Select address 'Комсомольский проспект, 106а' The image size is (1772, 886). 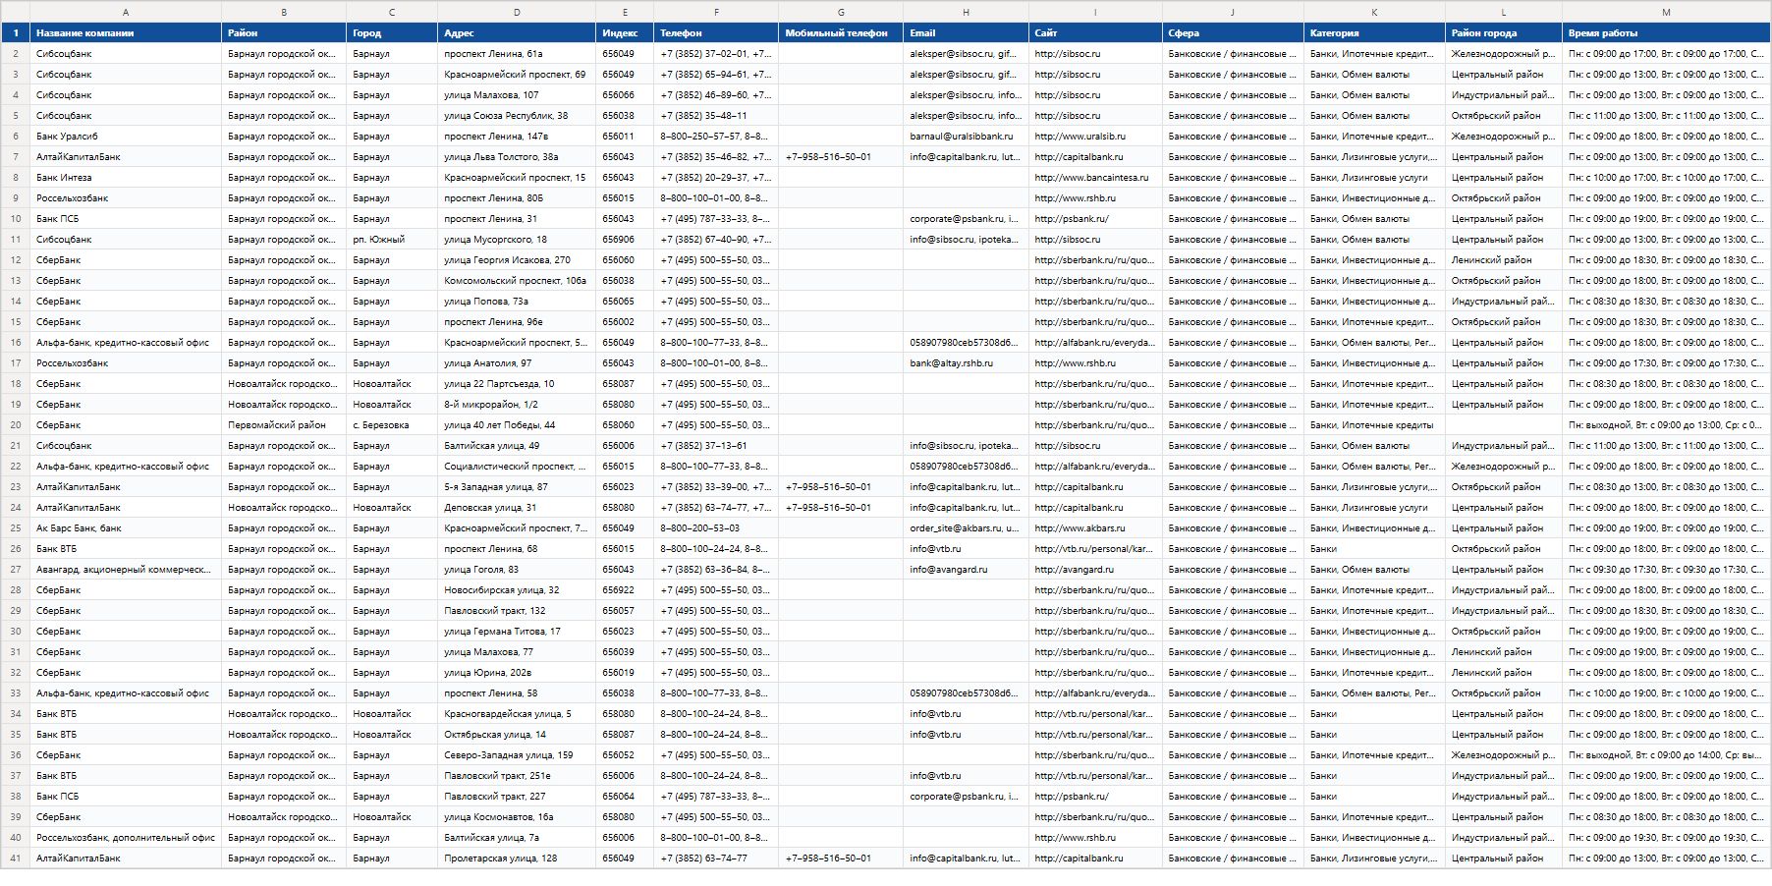(517, 280)
